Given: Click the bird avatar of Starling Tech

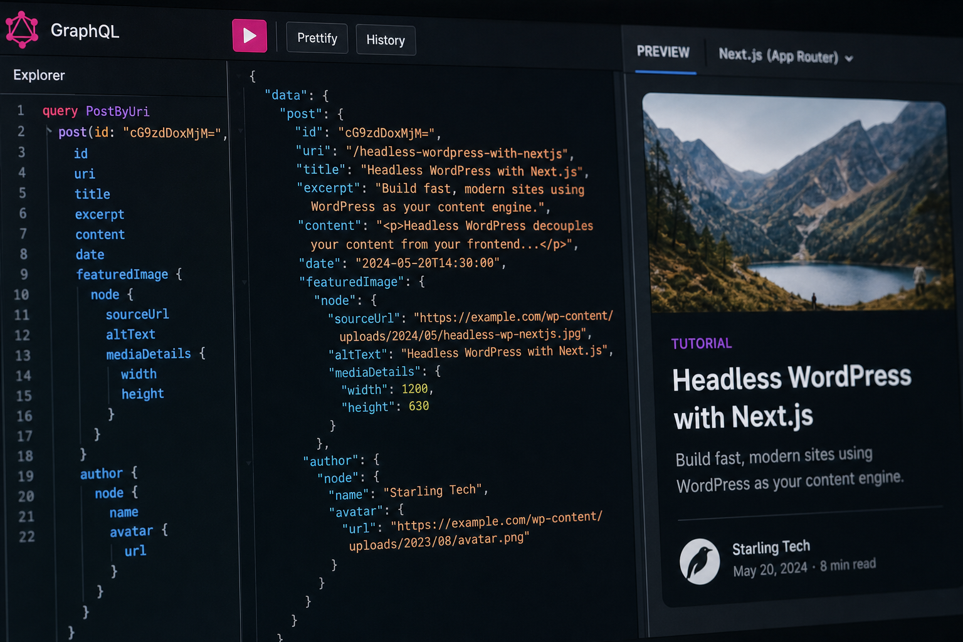Looking at the screenshot, I should (700, 562).
